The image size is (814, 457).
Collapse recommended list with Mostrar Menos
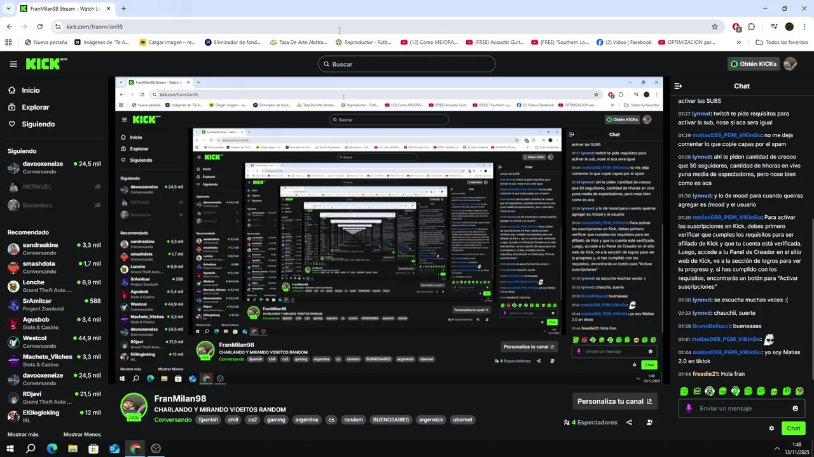pos(82,435)
